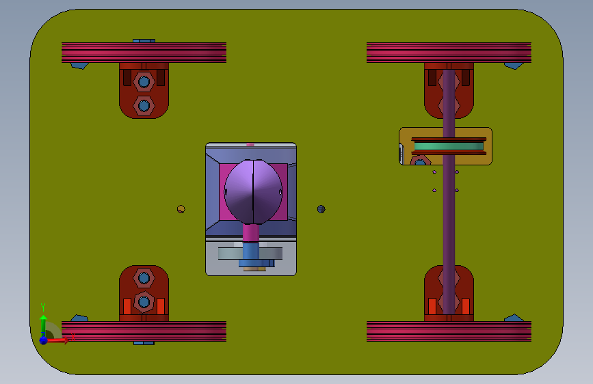Viewport: 593px width, 384px height.
Task: Pick the blue bolt head below bottom-left wheel
Action: [144, 343]
